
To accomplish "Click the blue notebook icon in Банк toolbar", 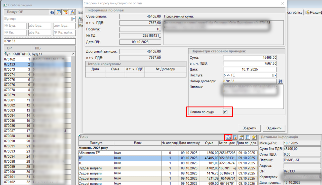I will (247, 137).
